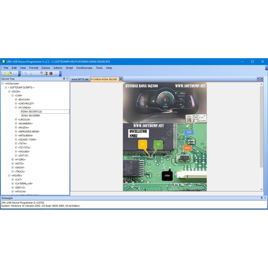
Task: Click the Open file folder icon
Action: 10,73
